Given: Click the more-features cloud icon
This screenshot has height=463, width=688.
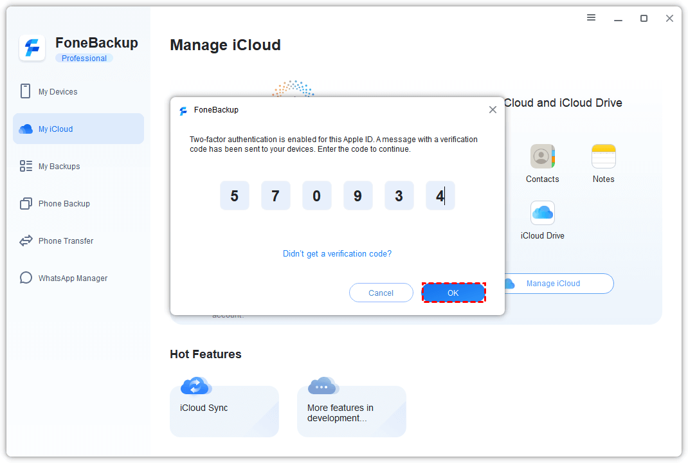Looking at the screenshot, I should coord(323,386).
